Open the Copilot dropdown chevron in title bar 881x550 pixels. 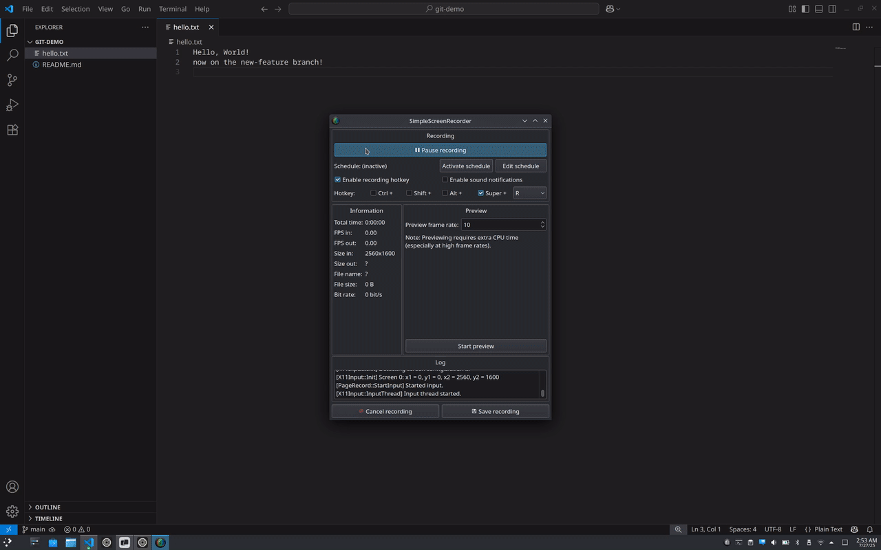tap(618, 9)
